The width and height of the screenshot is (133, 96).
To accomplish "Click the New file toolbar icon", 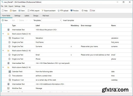I will click(3, 11).
